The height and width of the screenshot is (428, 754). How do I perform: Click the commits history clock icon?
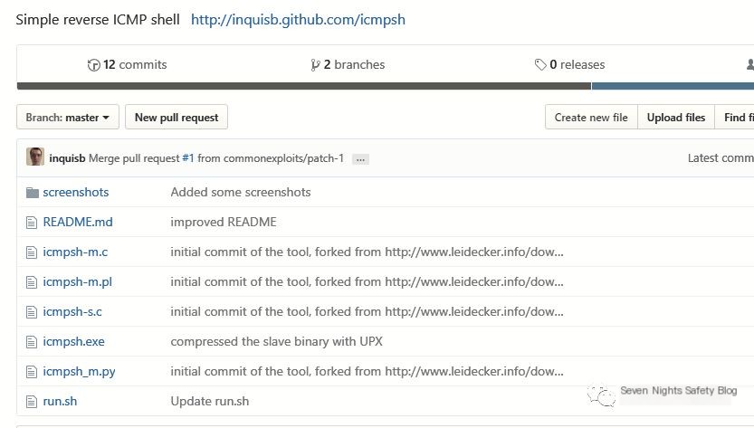(x=93, y=65)
